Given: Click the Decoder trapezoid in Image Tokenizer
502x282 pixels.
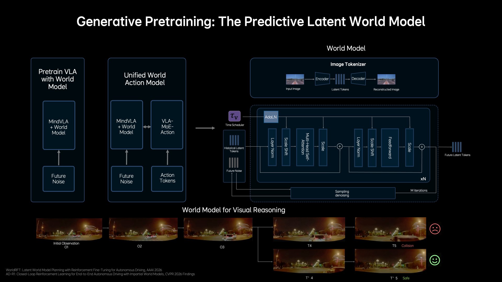Looking at the screenshot, I should pyautogui.click(x=358, y=79).
